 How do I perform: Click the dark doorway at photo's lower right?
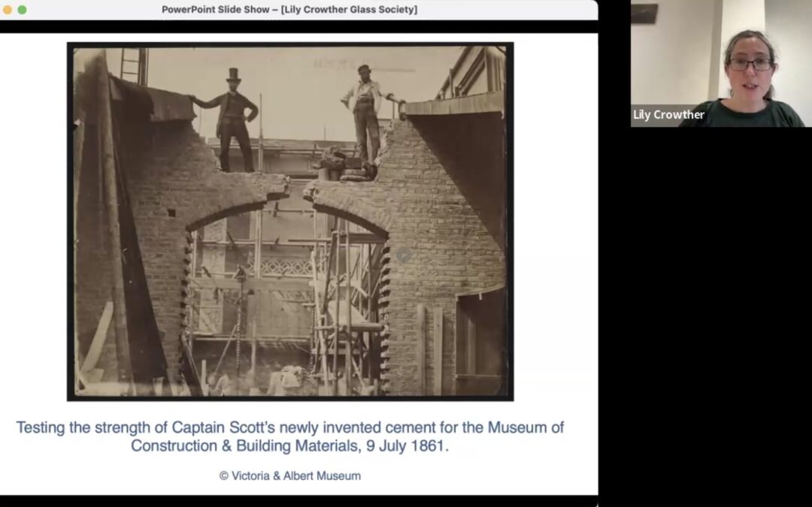[479, 342]
